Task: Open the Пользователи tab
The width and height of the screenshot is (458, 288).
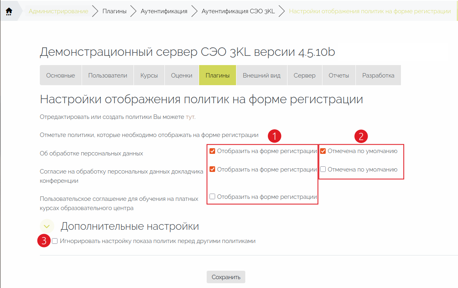Action: pyautogui.click(x=107, y=76)
